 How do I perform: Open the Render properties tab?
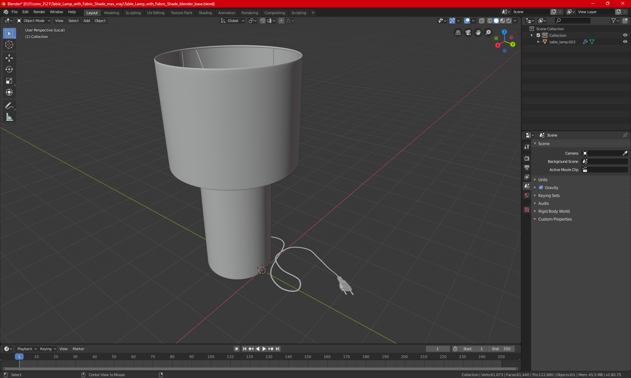pyautogui.click(x=527, y=158)
